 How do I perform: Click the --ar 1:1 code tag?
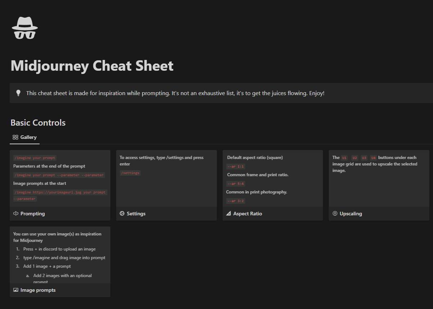coord(236,167)
